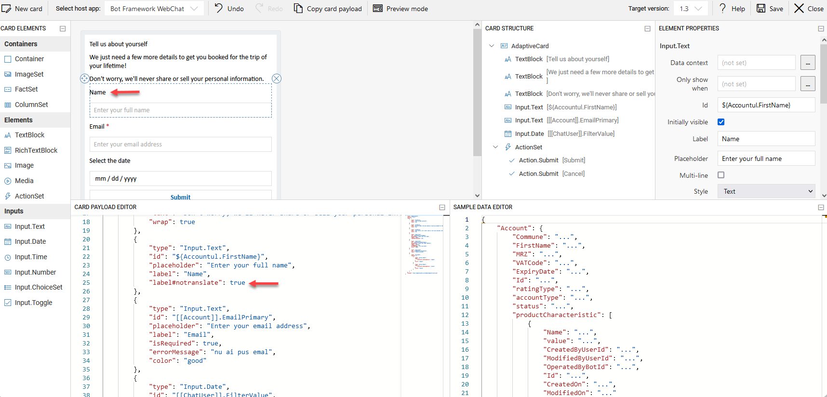This screenshot has width=827, height=397.
Task: Open the Data context binding picker (...)
Action: pyautogui.click(x=808, y=63)
